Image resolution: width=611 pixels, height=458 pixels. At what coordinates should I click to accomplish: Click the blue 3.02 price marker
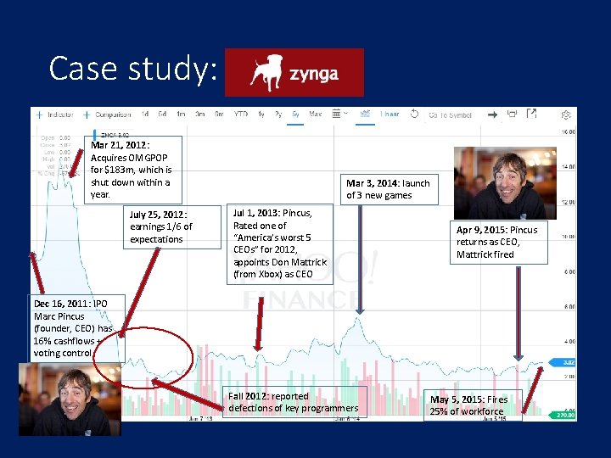562,363
